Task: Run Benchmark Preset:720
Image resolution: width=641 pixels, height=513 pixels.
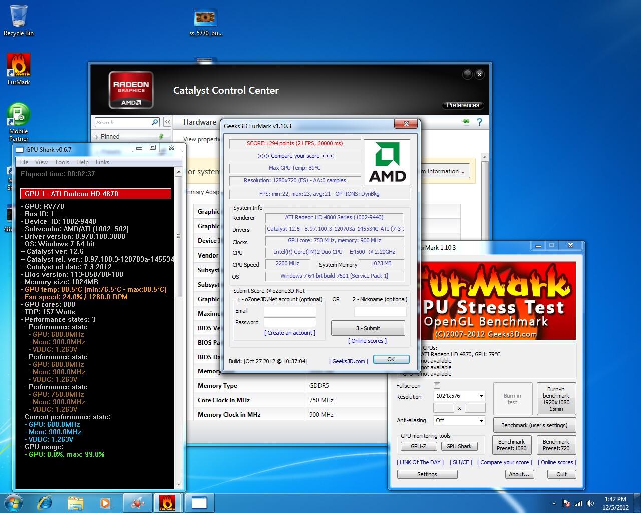Action: coord(556,445)
